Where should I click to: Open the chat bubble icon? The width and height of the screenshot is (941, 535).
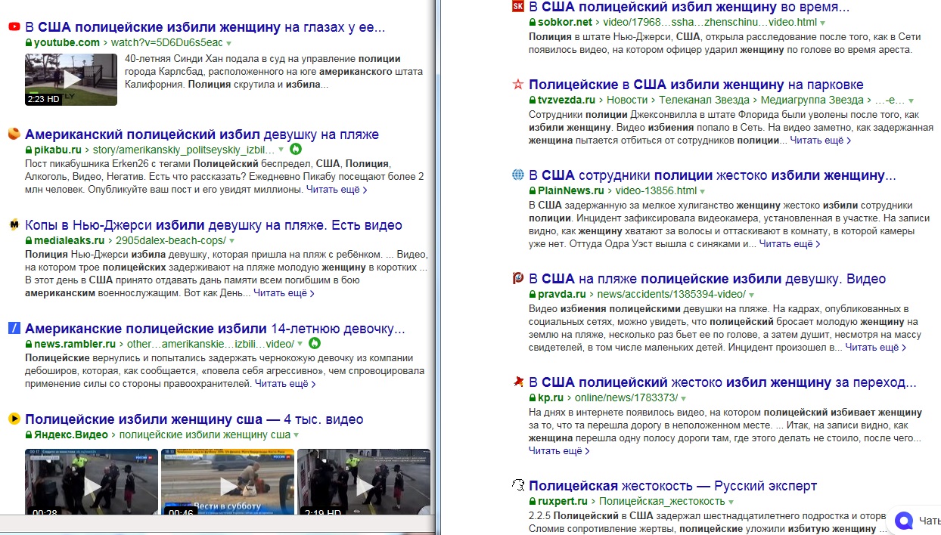click(x=904, y=520)
